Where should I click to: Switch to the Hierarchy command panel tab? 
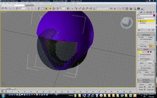coord(144,12)
